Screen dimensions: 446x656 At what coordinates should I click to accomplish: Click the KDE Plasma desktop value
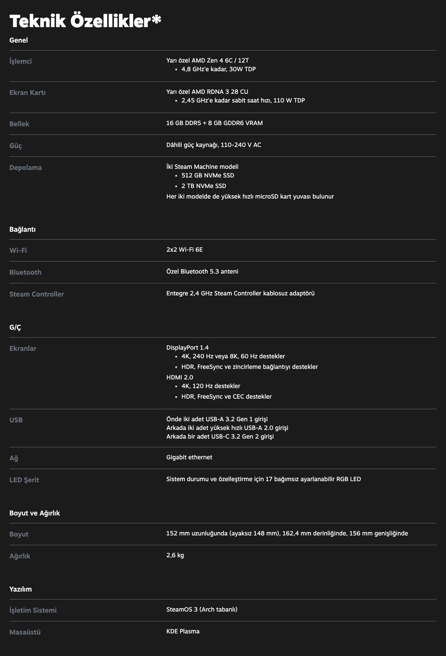pos(183,632)
